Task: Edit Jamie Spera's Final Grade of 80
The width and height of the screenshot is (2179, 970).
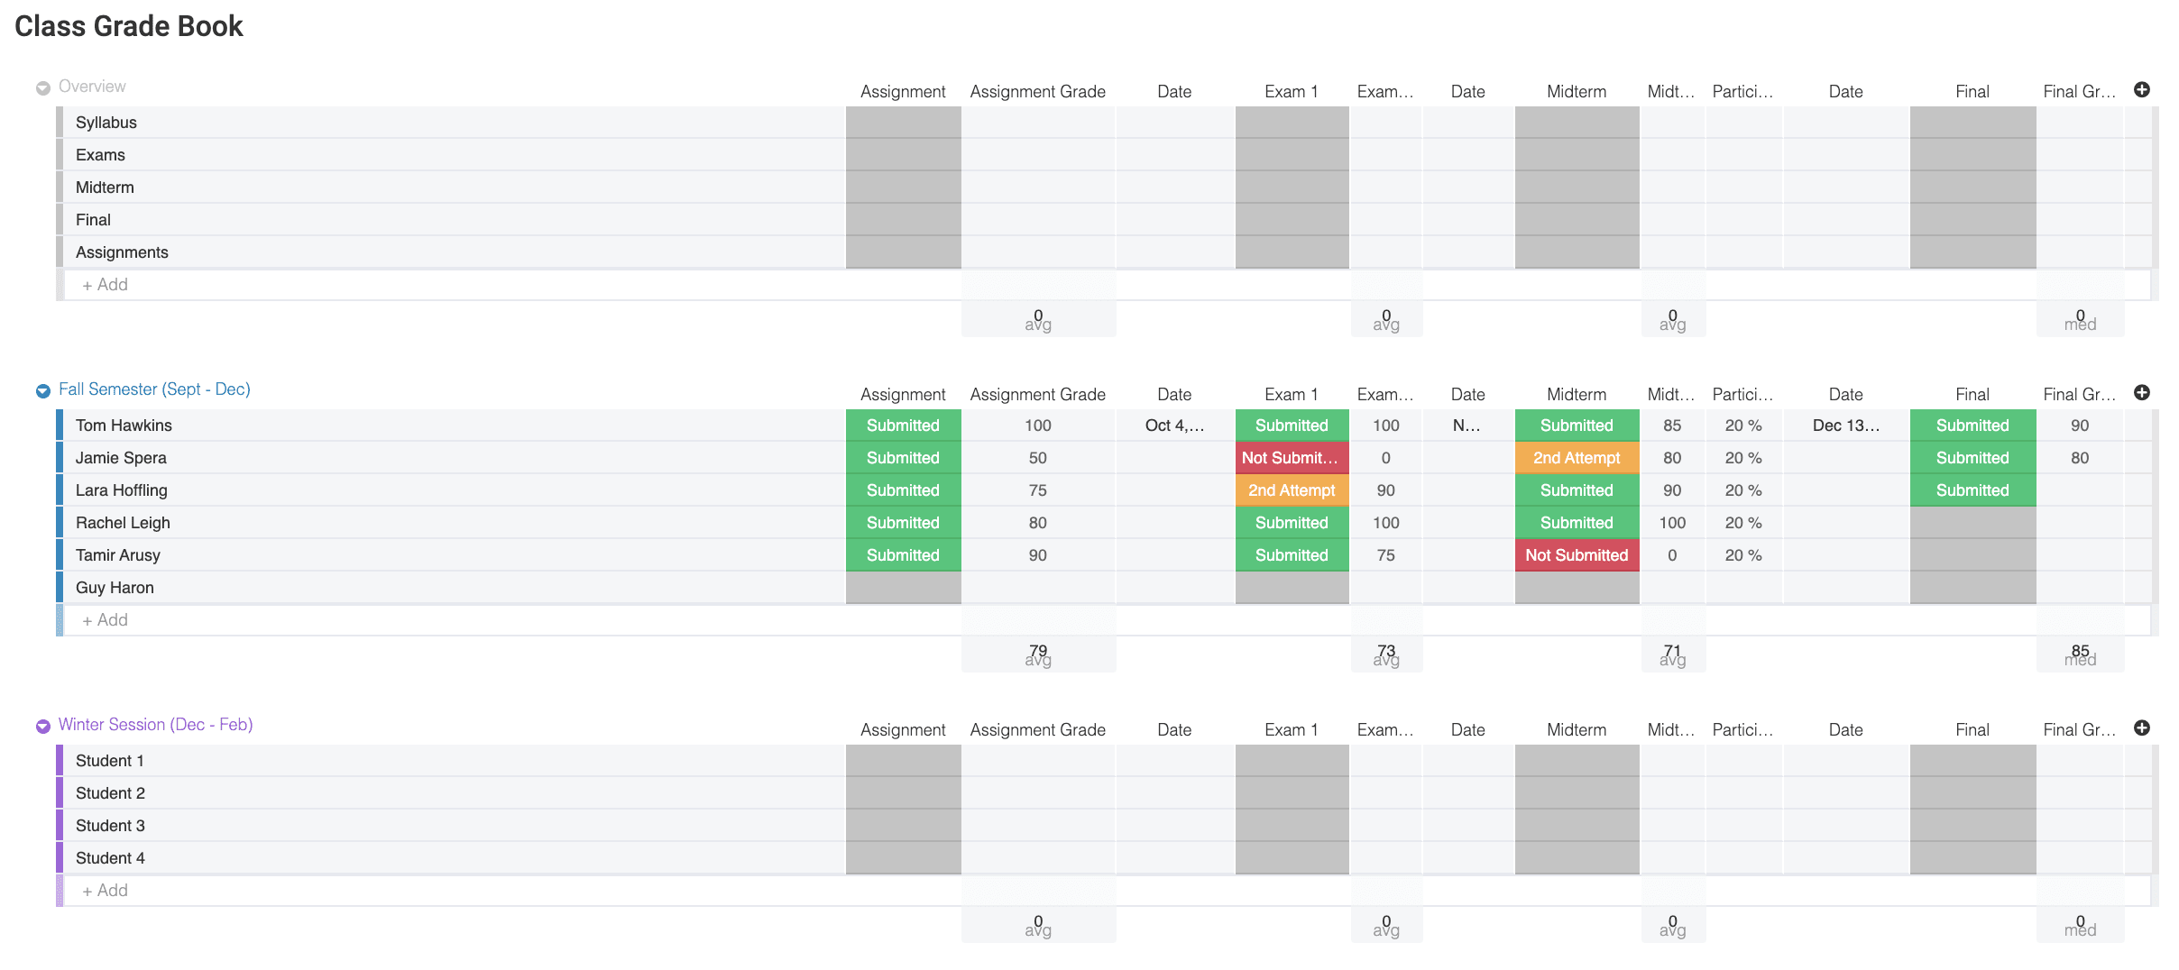Action: point(2080,458)
